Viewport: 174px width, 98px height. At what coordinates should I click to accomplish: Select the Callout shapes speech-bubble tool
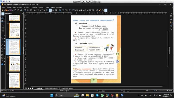point(2,58)
